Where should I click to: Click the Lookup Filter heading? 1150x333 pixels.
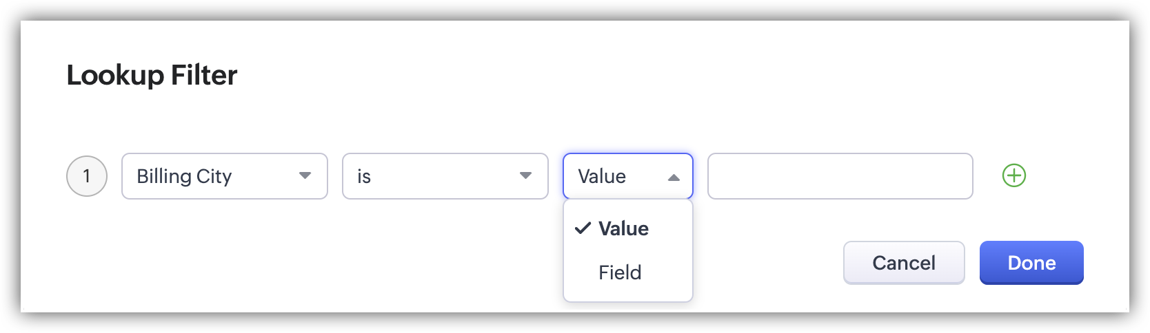[152, 75]
